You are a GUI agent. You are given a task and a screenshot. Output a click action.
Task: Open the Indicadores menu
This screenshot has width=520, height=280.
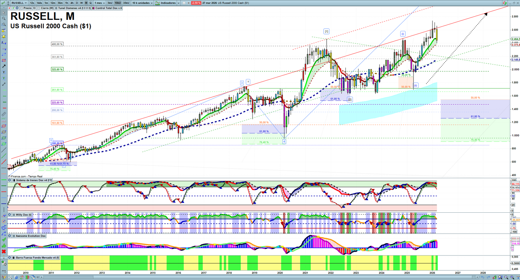(166, 3)
